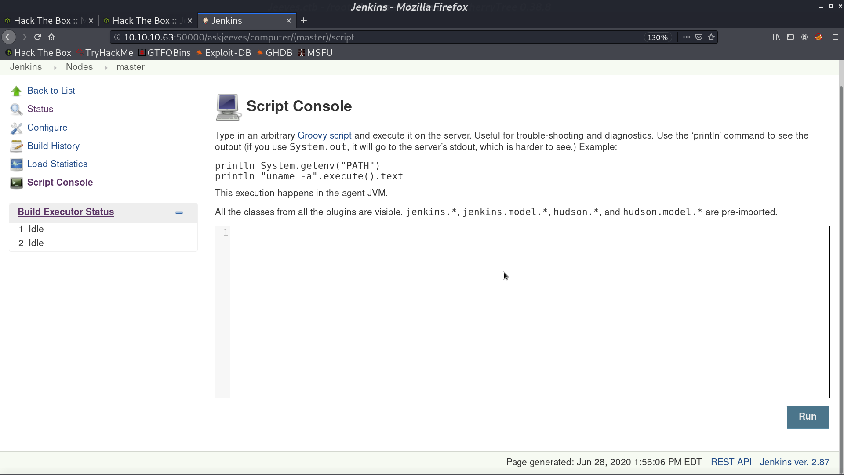Click Jenkins breadcrumb link
Image resolution: width=844 pixels, height=475 pixels.
coord(26,67)
